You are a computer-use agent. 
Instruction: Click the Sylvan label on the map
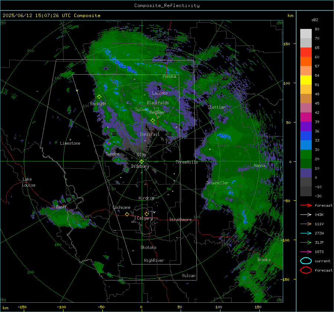pyautogui.click(x=142, y=109)
